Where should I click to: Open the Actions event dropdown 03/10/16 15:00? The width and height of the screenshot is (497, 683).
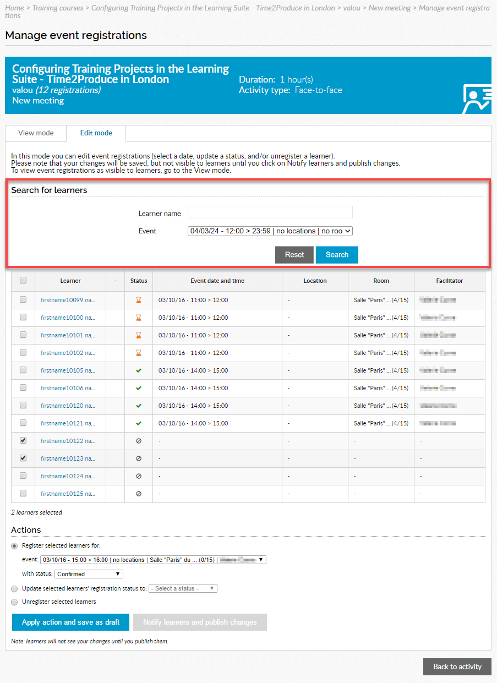tap(154, 560)
